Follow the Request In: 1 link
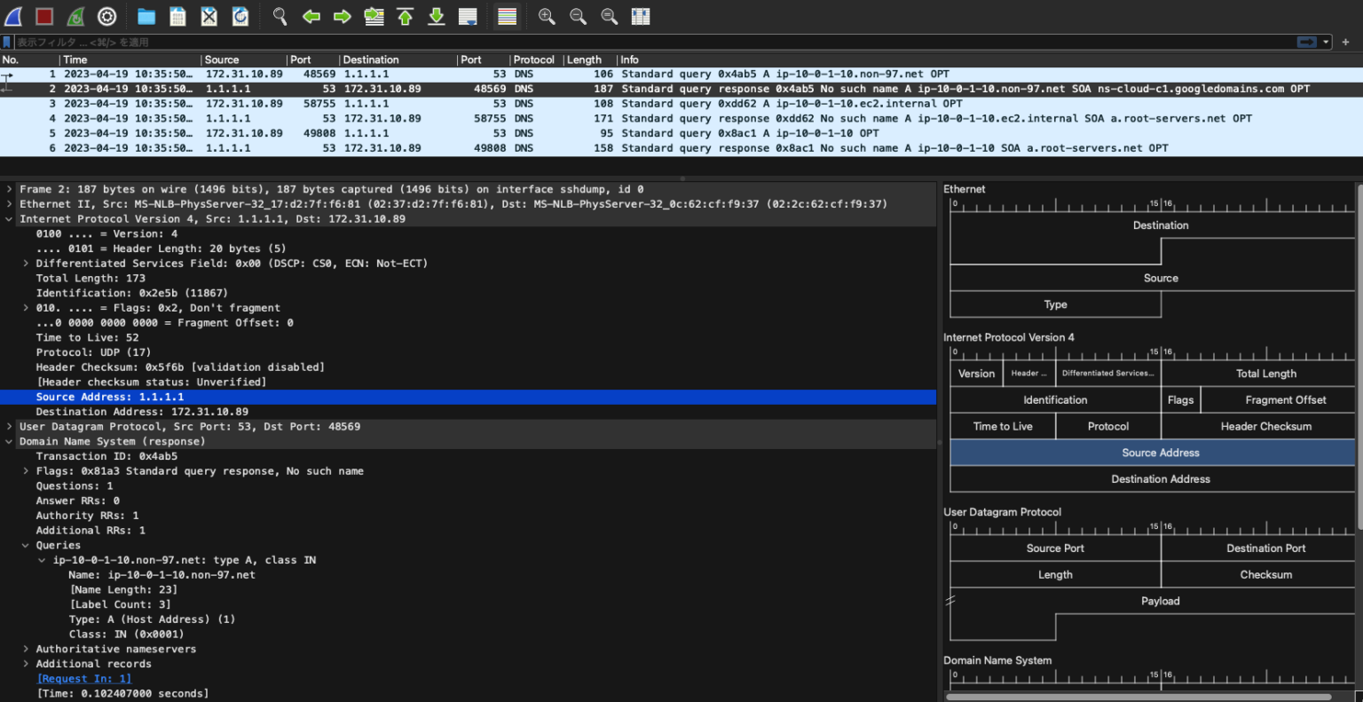 (x=83, y=678)
